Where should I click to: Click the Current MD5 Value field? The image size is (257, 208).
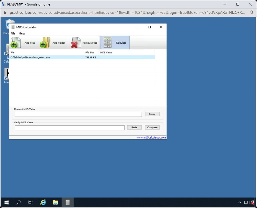(78, 114)
